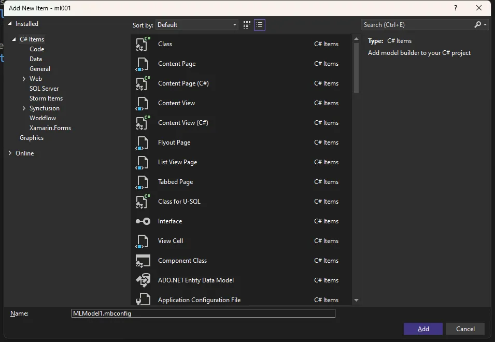
Task: Select the Interface template icon
Action: tap(143, 221)
